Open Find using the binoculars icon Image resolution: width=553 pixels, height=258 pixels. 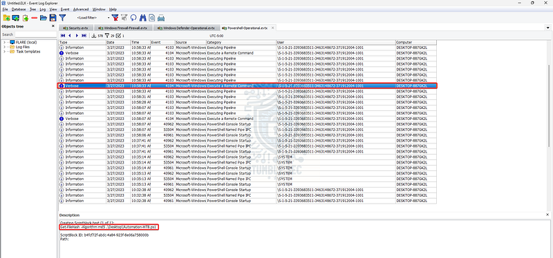pyautogui.click(x=143, y=18)
